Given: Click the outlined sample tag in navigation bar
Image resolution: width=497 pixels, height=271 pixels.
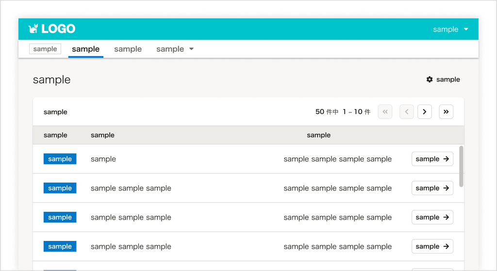Looking at the screenshot, I should (x=45, y=49).
